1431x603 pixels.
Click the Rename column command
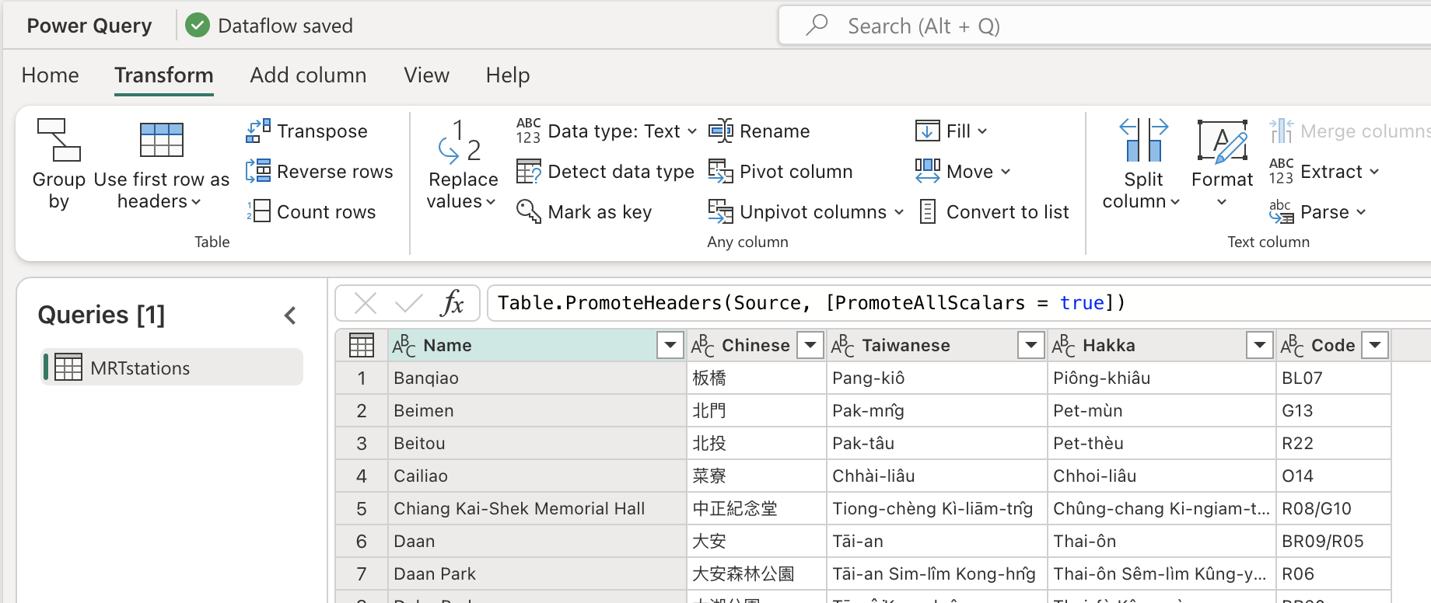[x=759, y=131]
